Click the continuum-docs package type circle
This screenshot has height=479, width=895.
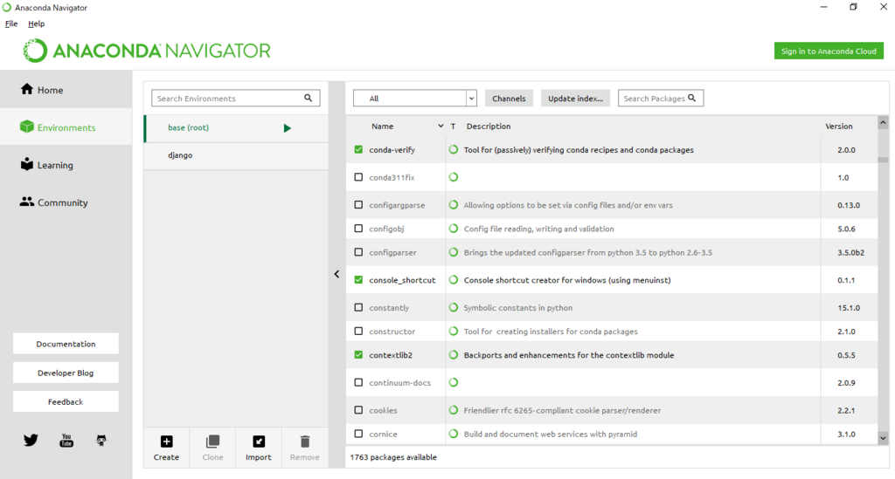click(x=454, y=383)
